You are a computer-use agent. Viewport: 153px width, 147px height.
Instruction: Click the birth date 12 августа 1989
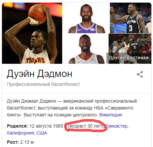coord(46,126)
